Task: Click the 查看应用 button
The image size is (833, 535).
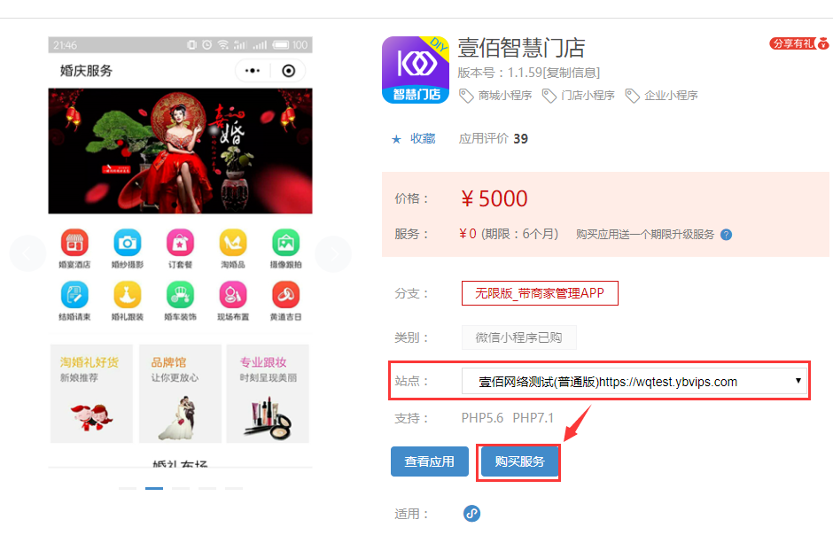Action: 430,461
